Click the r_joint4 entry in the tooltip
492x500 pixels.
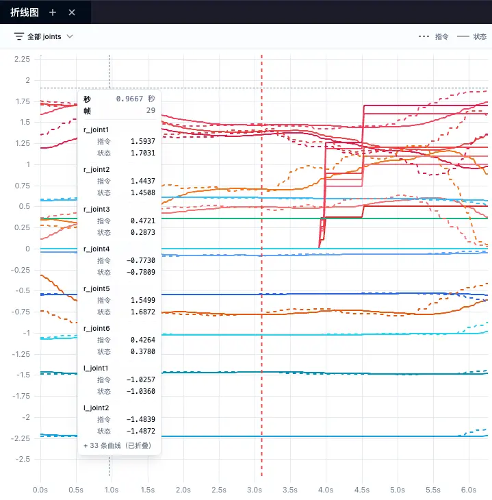pyautogui.click(x=96, y=249)
